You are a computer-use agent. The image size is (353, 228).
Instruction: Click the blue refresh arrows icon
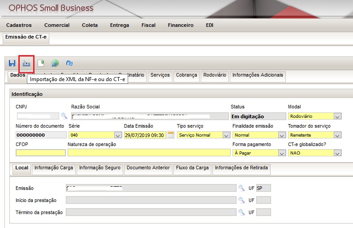coord(69,63)
